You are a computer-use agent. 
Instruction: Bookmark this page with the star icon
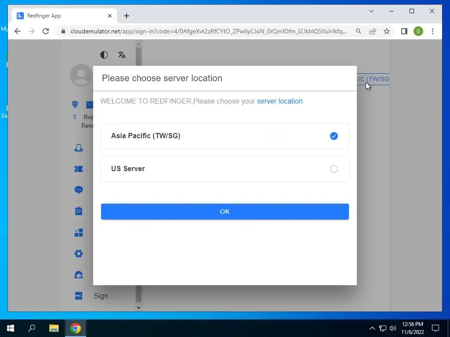tap(387, 31)
